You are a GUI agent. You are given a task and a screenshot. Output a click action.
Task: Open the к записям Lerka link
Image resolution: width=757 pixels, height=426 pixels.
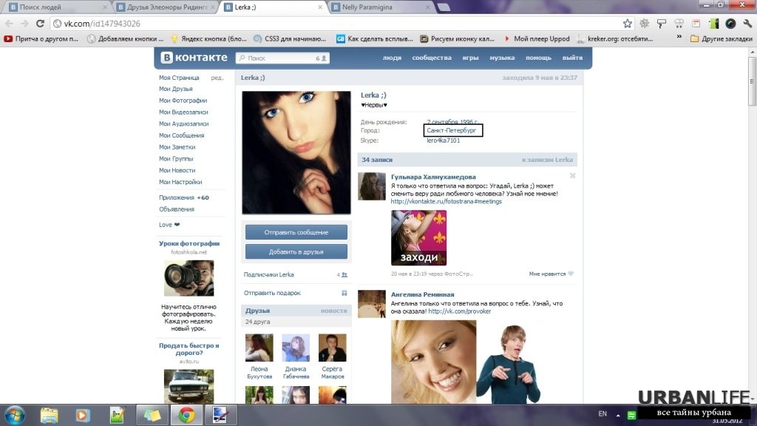coord(547,160)
